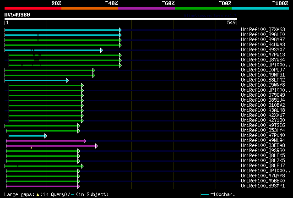This screenshot has height=198, width=293.
Task: Select the UniRef100_A2XKW7 label
Action: [263, 115]
